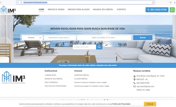Click the mgr.neto@gmail.com email address

(x=145, y=87)
